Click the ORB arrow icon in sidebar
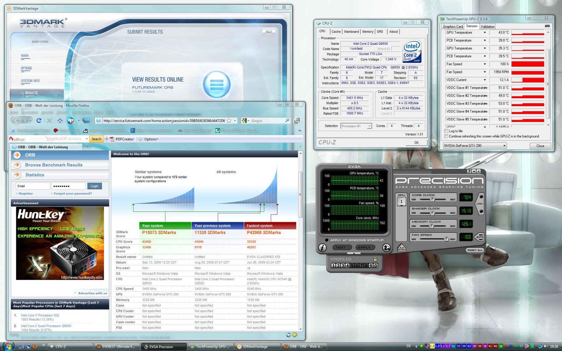The image size is (562, 351). pyautogui.click(x=17, y=155)
